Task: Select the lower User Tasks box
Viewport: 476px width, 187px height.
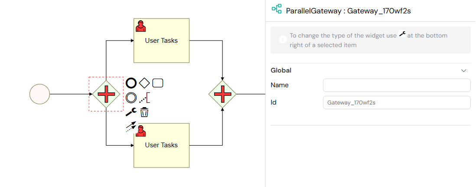Action: [162, 145]
